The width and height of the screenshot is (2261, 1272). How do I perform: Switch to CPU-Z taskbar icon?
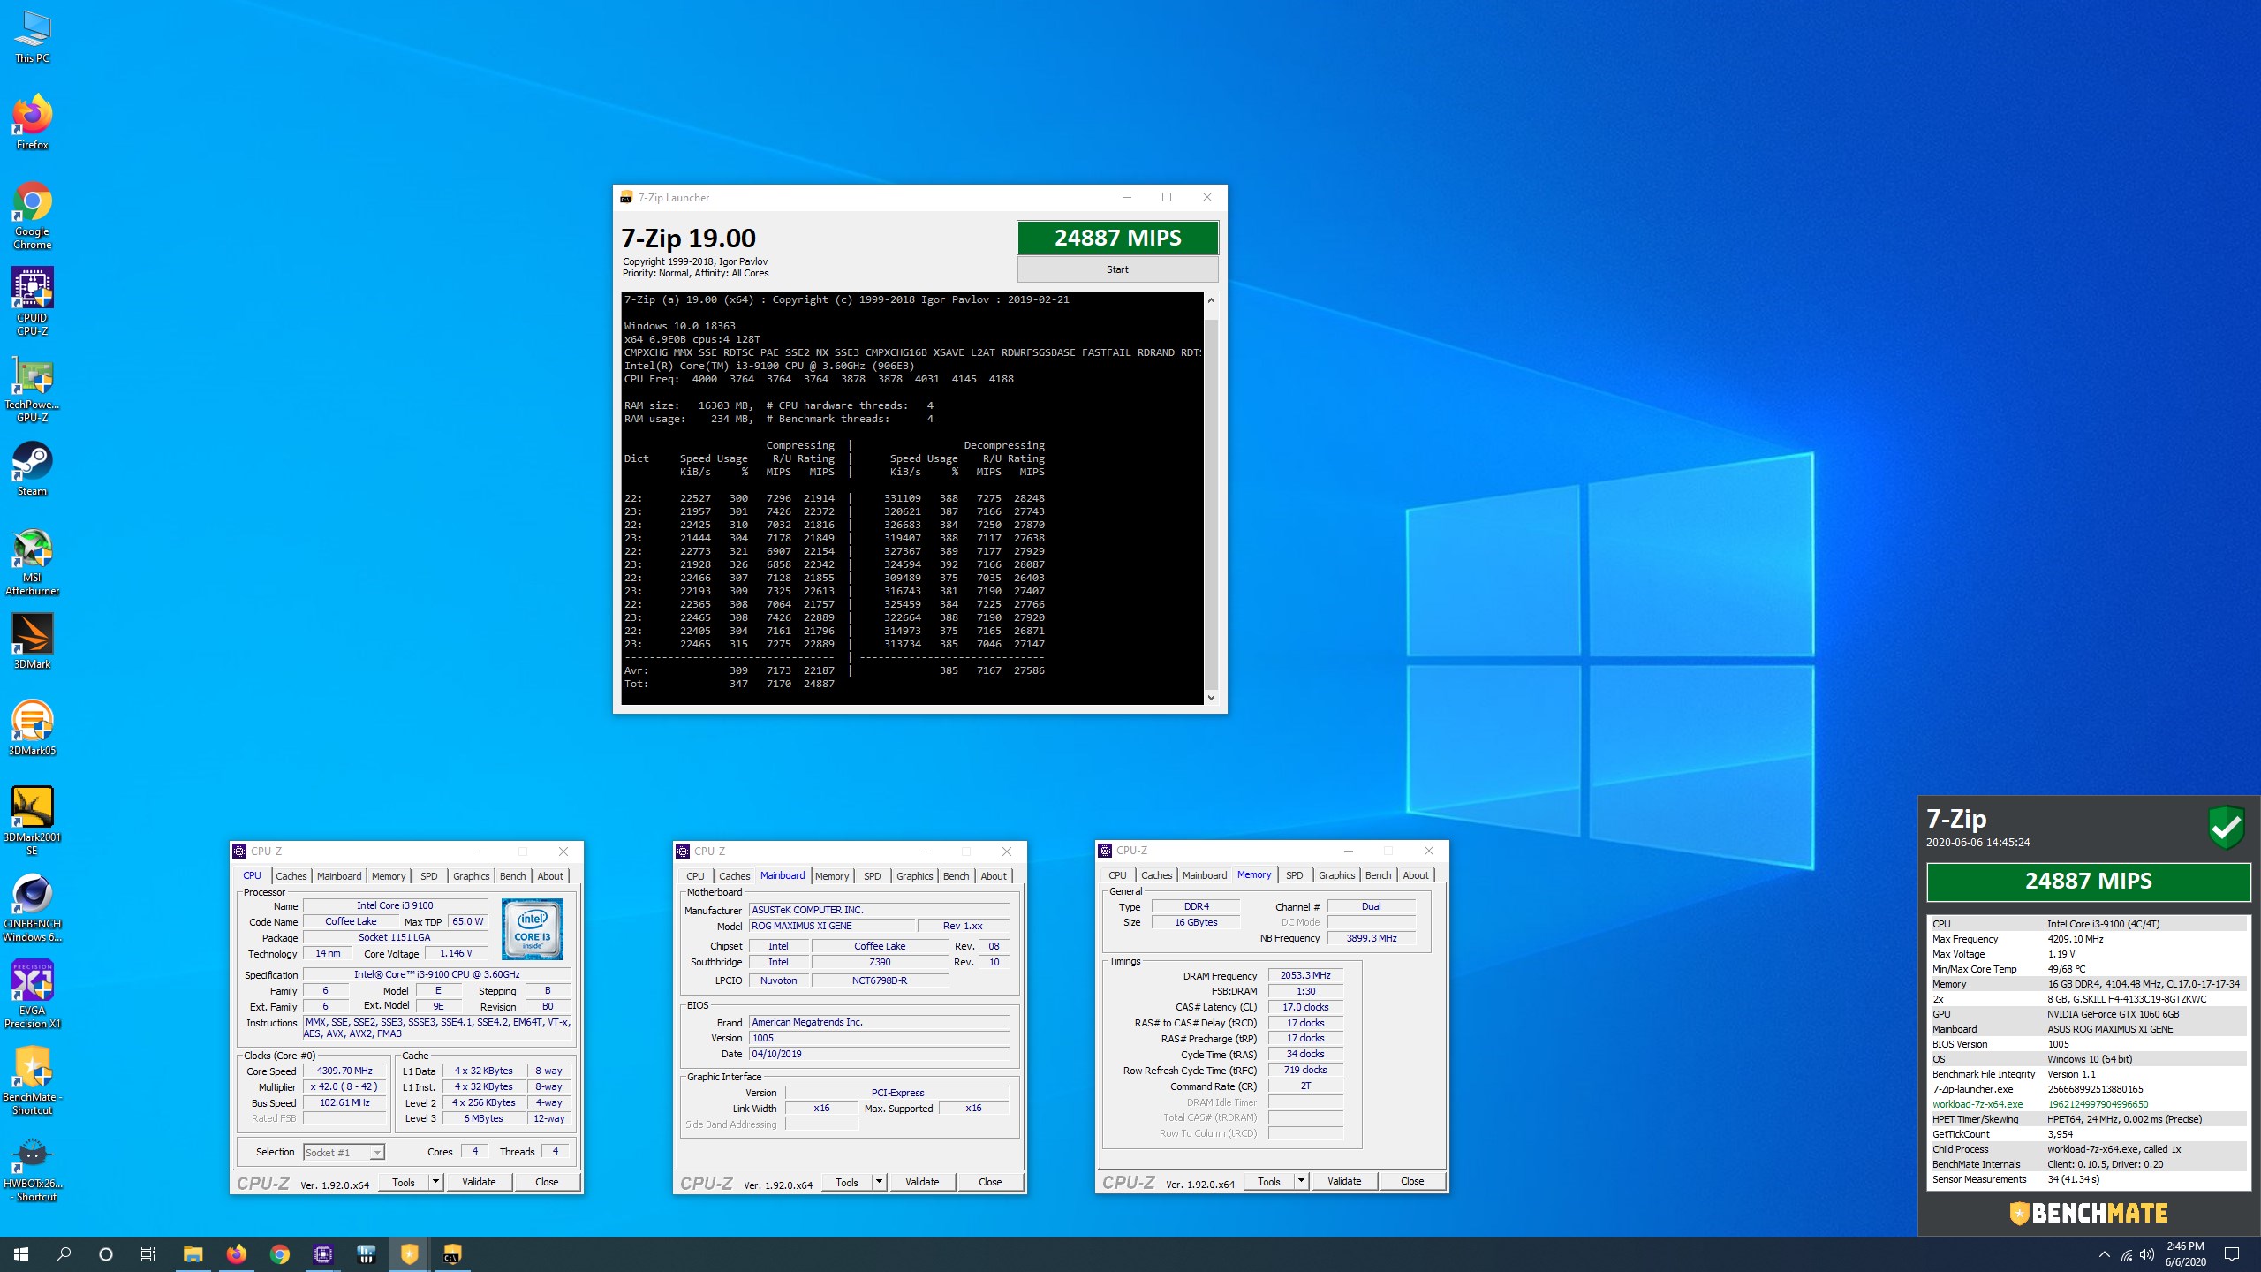pos(322,1254)
